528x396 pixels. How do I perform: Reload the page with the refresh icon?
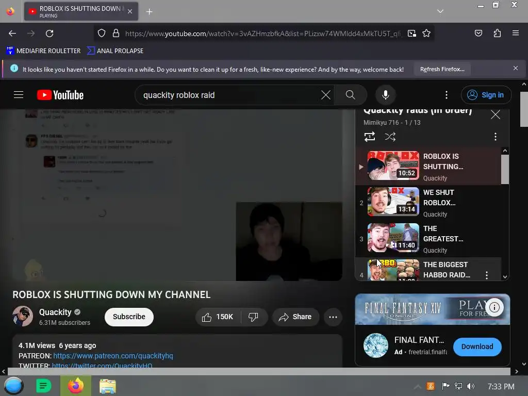click(x=49, y=34)
